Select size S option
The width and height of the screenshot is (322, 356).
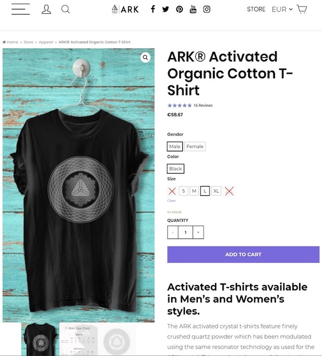point(183,191)
